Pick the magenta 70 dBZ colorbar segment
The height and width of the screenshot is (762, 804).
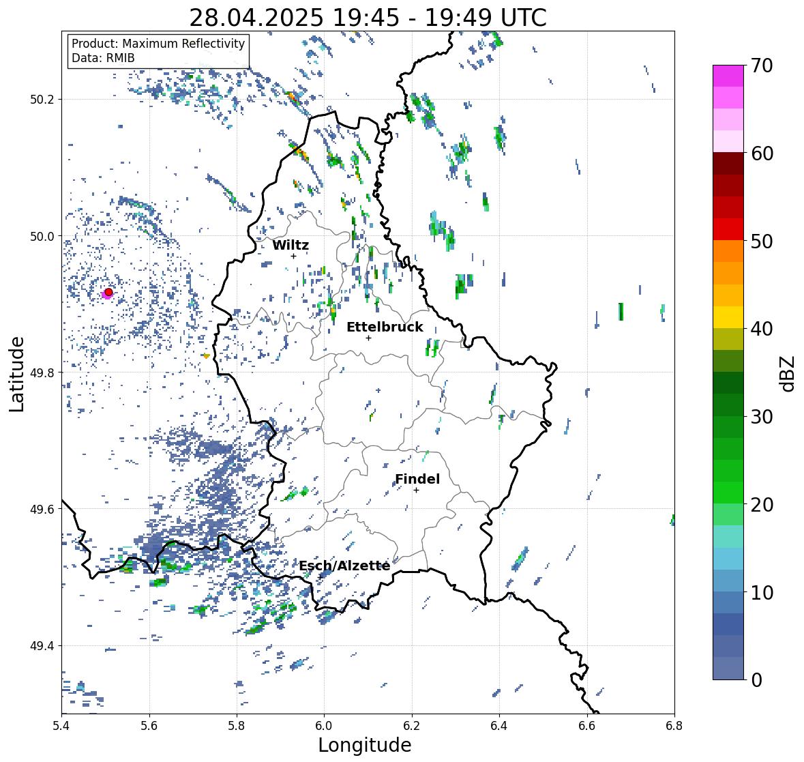click(728, 76)
